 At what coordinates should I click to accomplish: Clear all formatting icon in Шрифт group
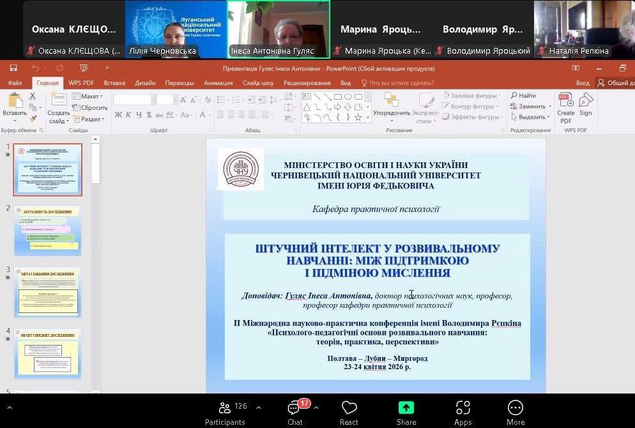pos(208,100)
